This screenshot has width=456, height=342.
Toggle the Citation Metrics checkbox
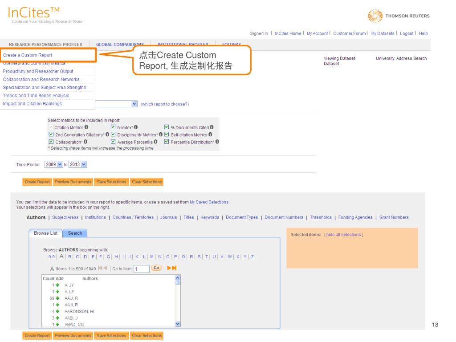coord(51,127)
